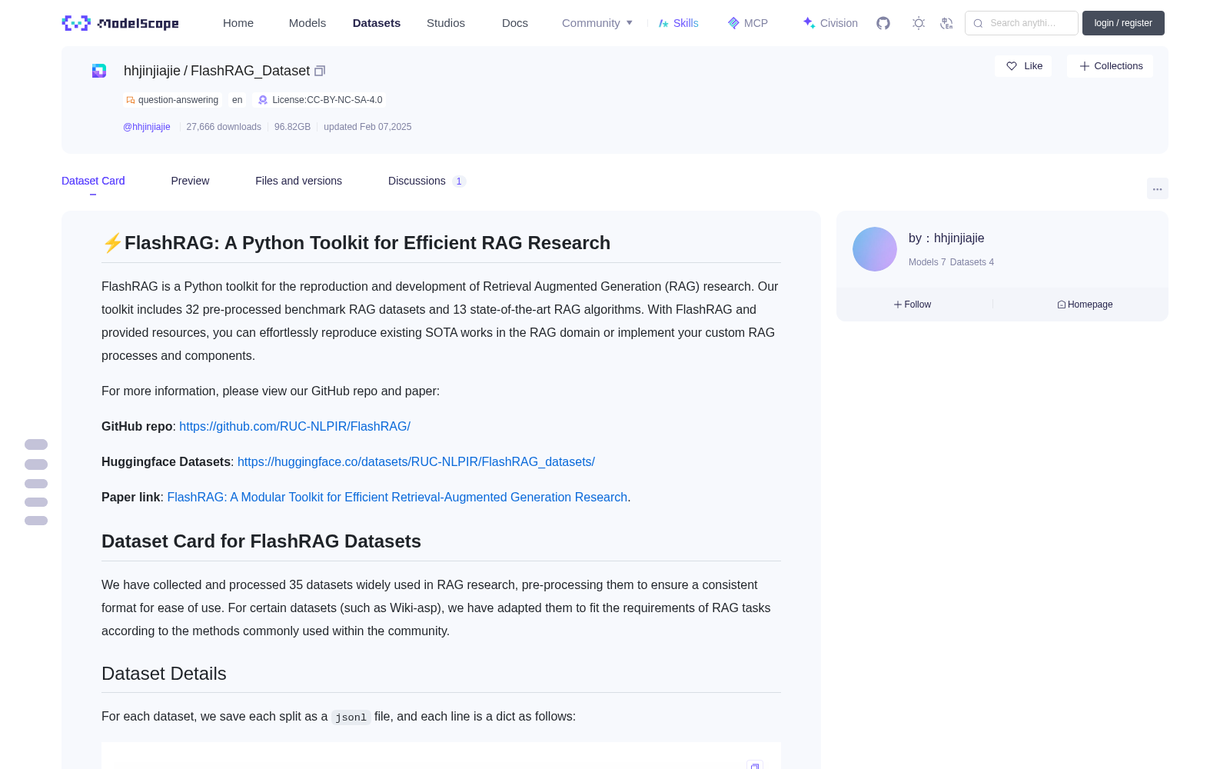
Task: Click the '96.82GB' size text
Action: coord(292,127)
